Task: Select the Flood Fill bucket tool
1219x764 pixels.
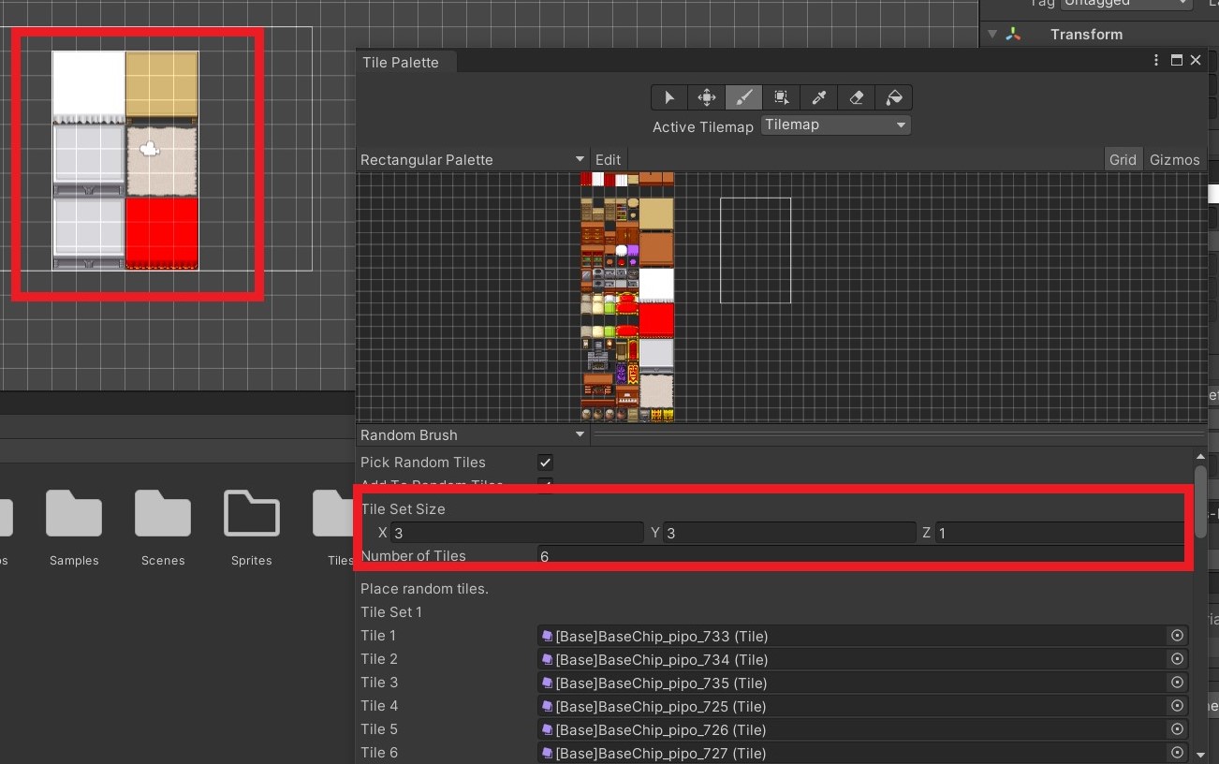Action: pos(893,96)
